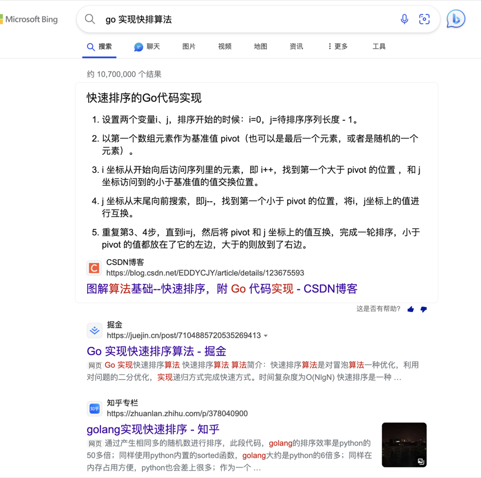Screen dimensions: 481x478
Task: Click the Microsoft Bing logo
Action: click(29, 19)
